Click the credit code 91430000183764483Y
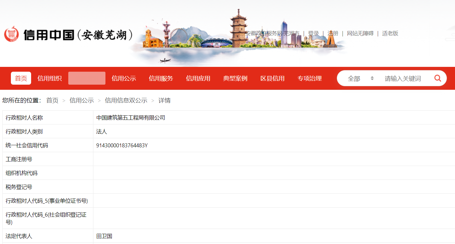The width and height of the screenshot is (455, 244). tap(122, 145)
